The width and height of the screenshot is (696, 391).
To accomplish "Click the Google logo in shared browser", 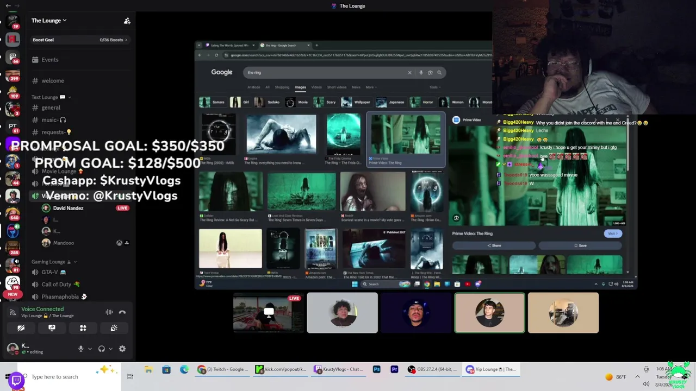I will click(x=222, y=72).
